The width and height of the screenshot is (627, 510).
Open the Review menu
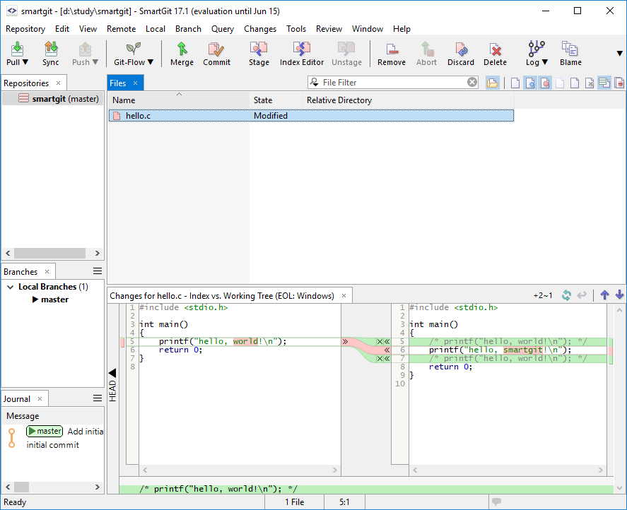pyautogui.click(x=329, y=29)
